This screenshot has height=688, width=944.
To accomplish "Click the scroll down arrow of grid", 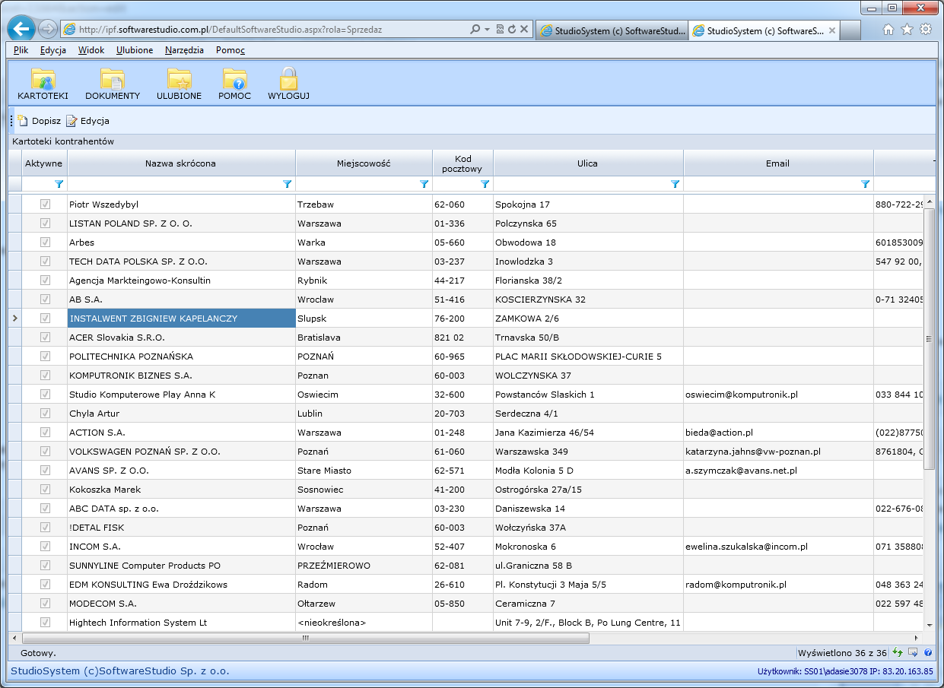I will [929, 625].
